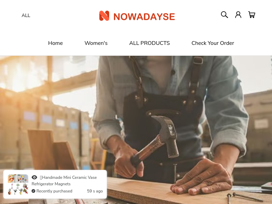The image size is (272, 204).
Task: Open the Check Your Order link
Action: tap(213, 43)
